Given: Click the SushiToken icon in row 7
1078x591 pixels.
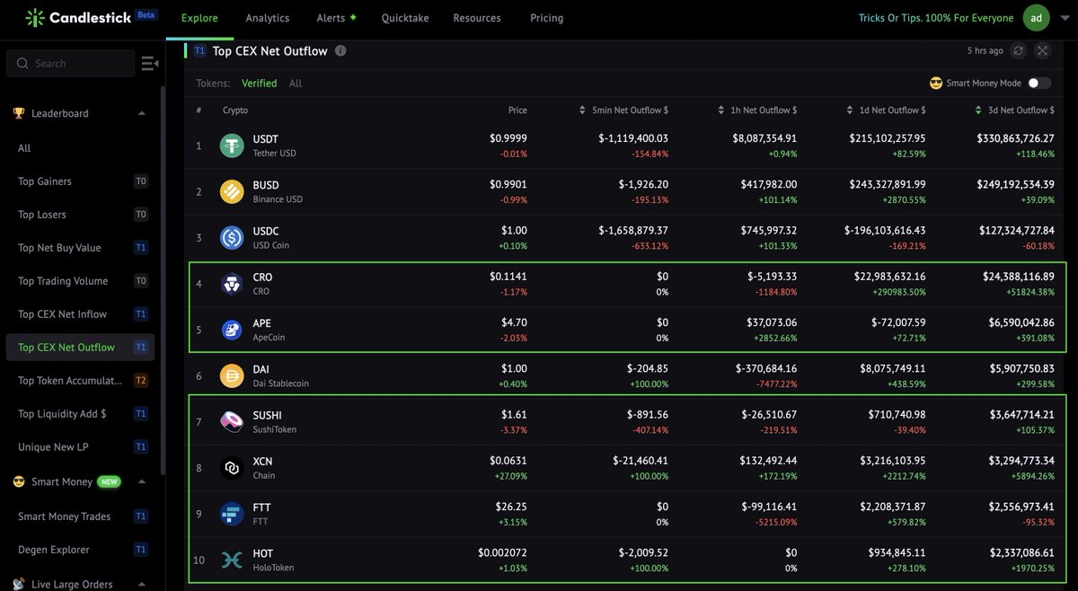Looking at the screenshot, I should (x=231, y=421).
